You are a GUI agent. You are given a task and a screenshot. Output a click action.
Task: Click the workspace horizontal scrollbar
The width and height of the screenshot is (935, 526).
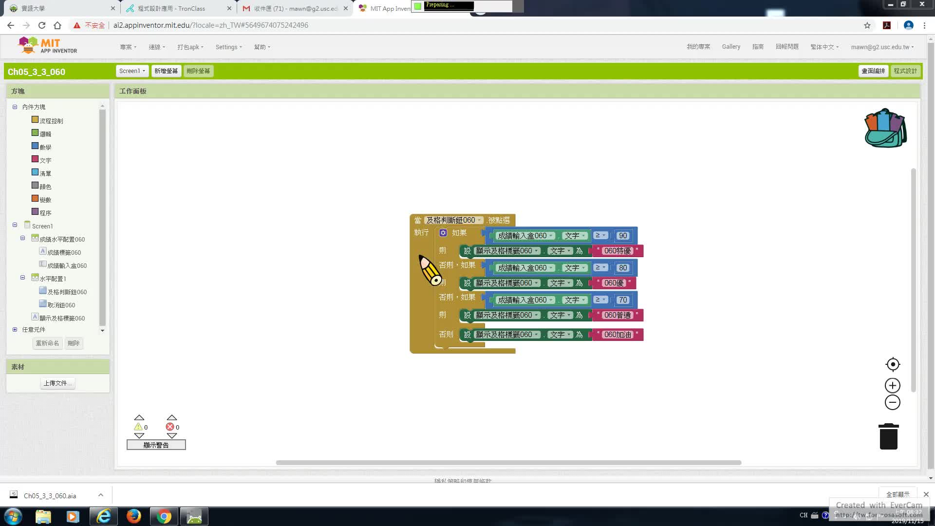point(508,463)
